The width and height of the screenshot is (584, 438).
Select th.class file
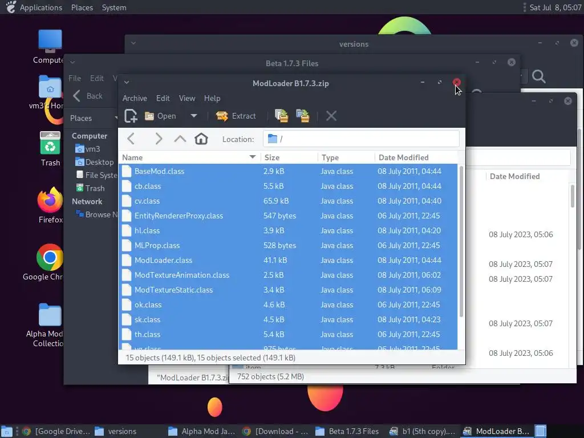click(288, 334)
